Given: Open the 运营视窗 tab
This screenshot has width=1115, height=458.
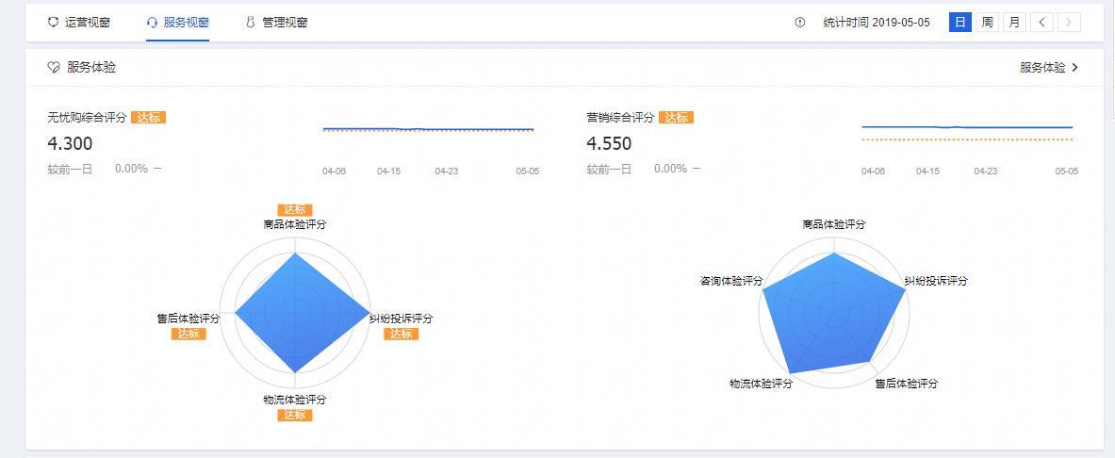Looking at the screenshot, I should 79,22.
